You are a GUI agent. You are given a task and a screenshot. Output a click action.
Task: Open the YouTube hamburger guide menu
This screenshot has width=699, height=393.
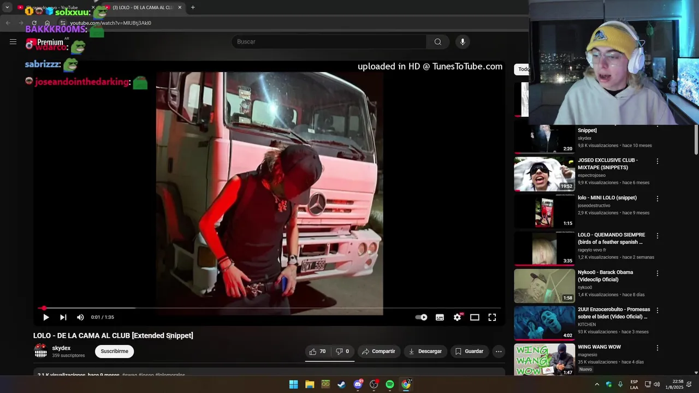(x=13, y=41)
